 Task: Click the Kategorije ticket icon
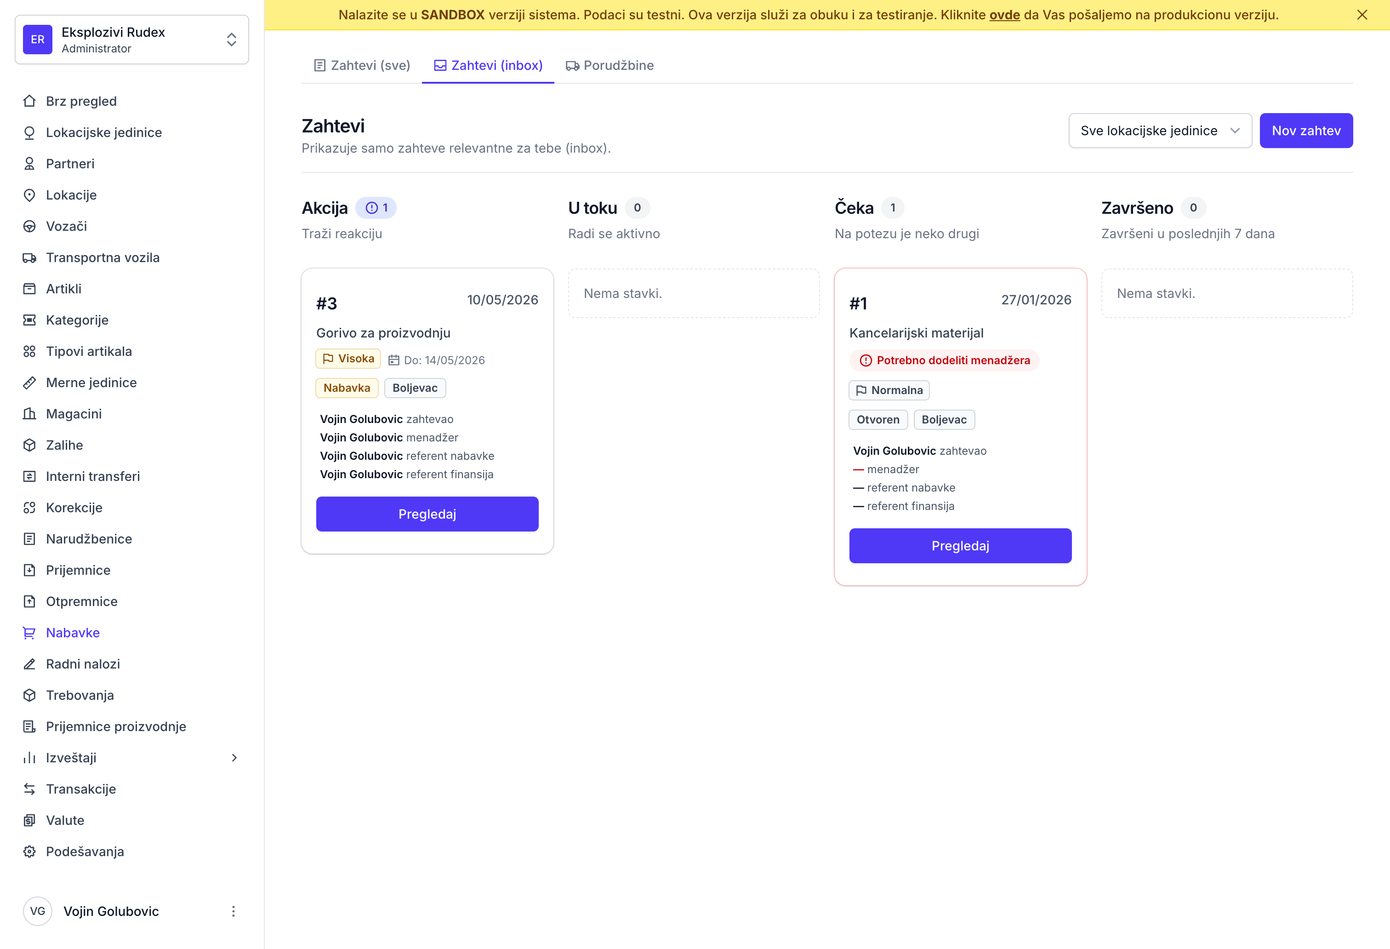(x=29, y=320)
